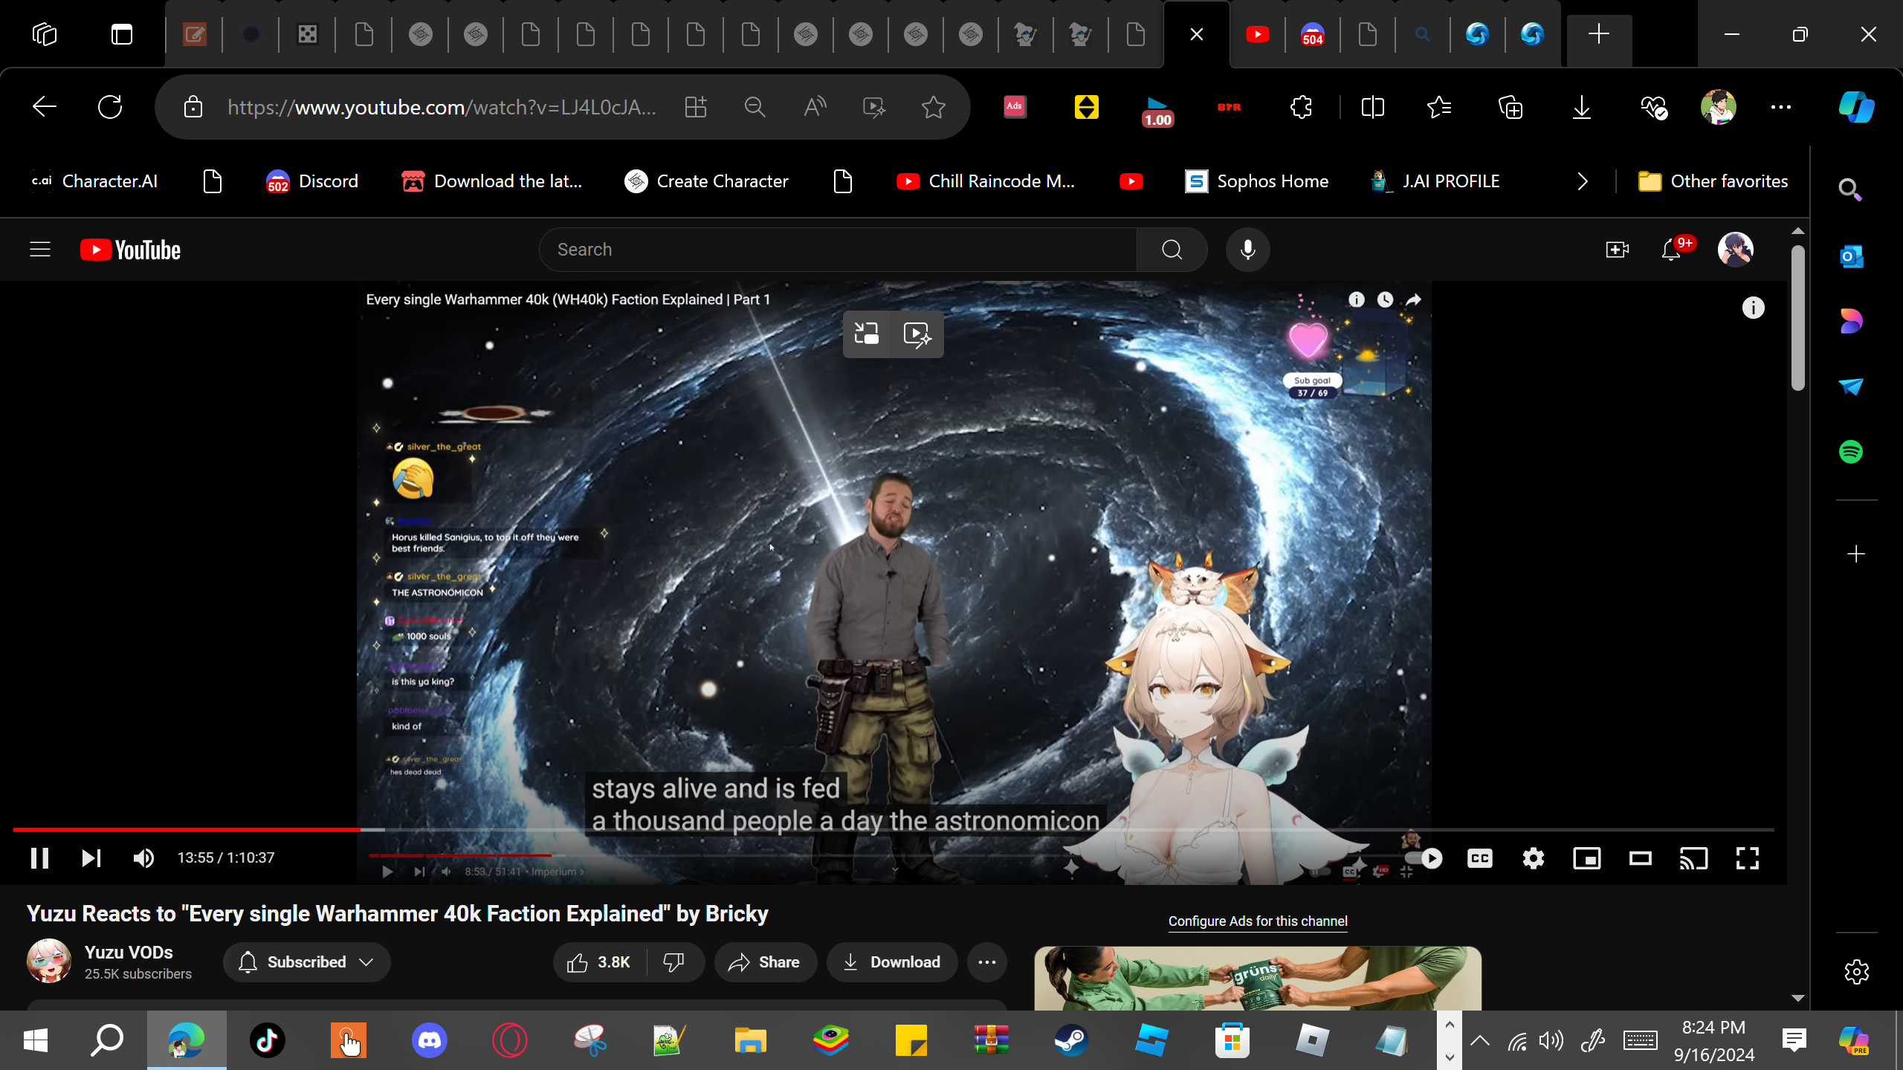Click the YouTube search box
Viewport: 1903px width, 1070px height.
click(838, 250)
